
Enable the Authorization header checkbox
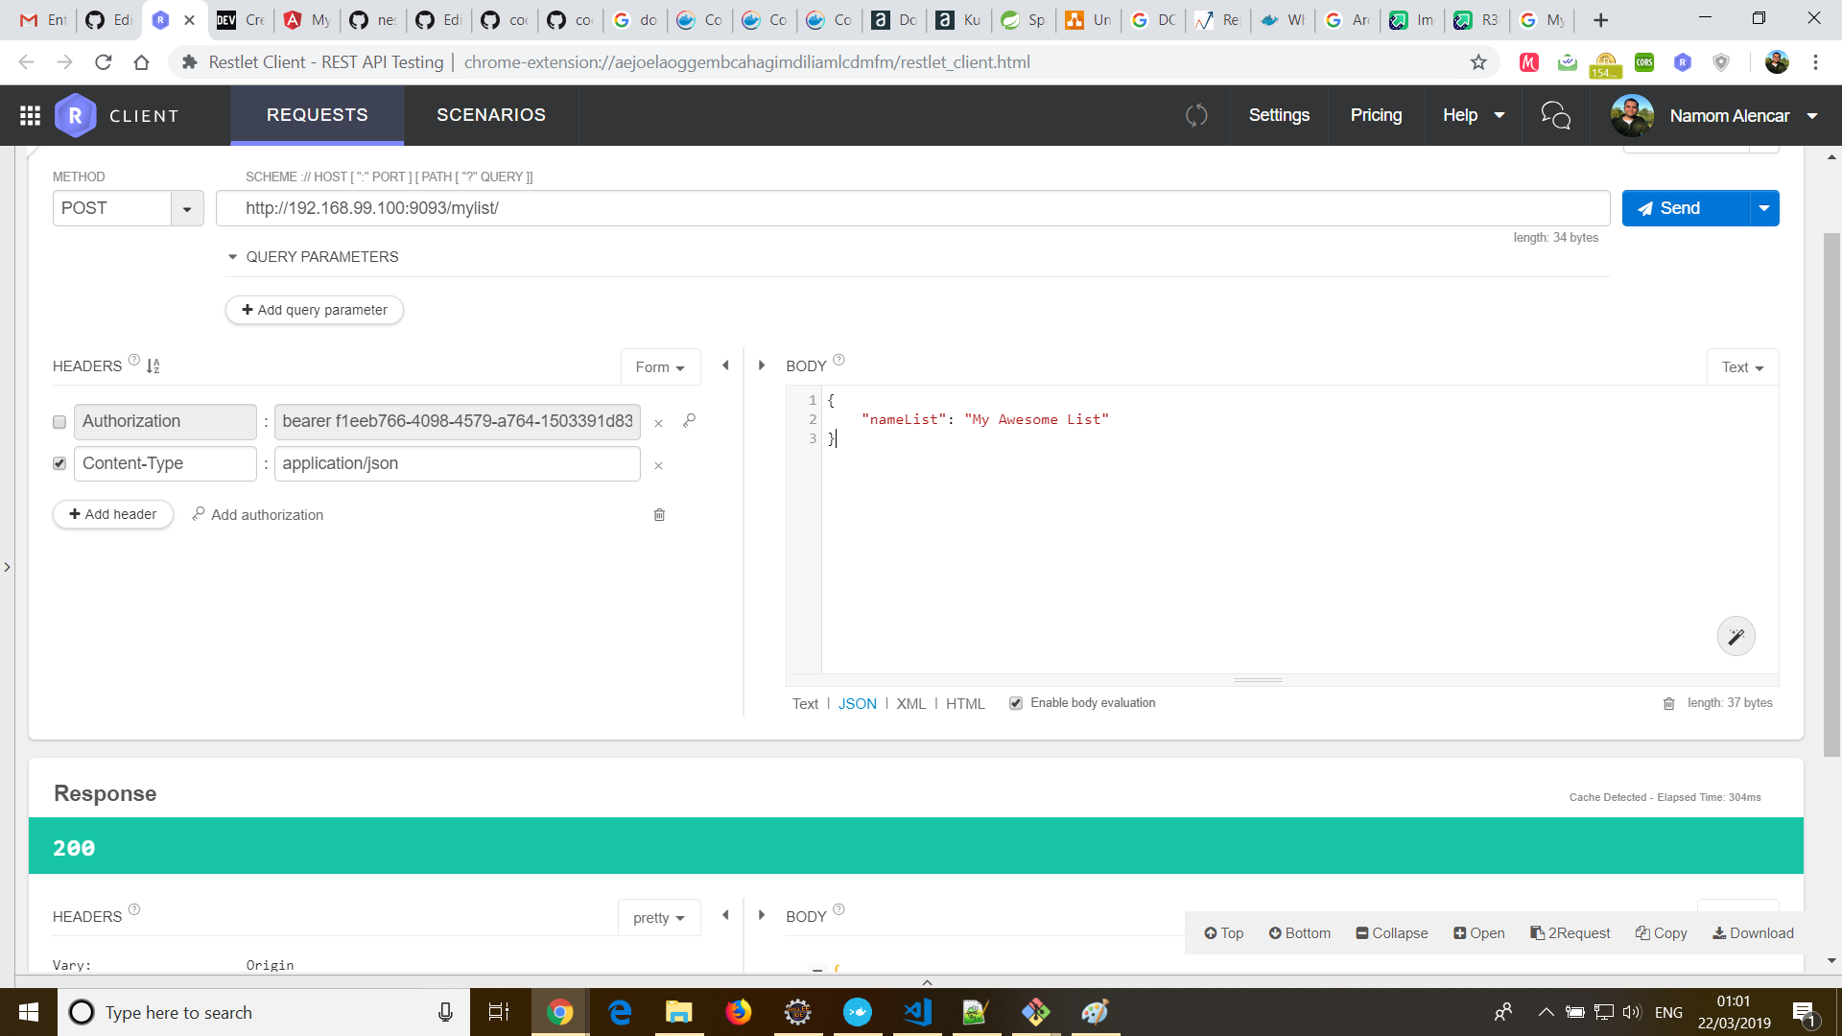(59, 422)
